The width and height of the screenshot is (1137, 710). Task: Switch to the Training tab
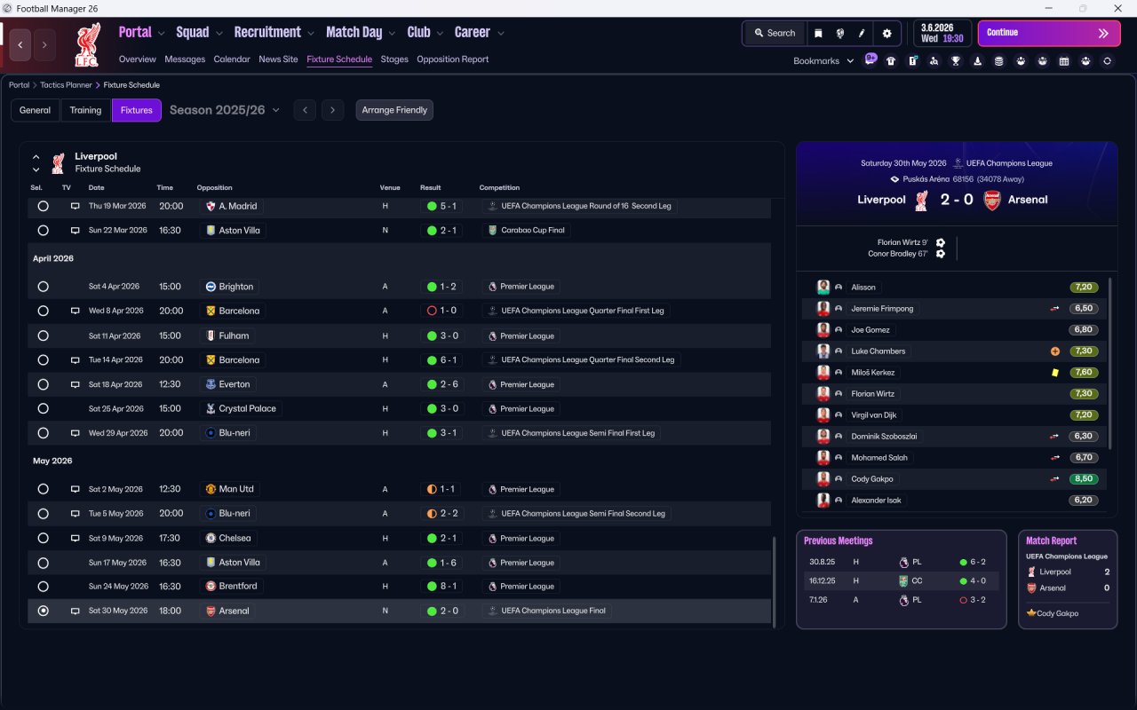pyautogui.click(x=85, y=110)
